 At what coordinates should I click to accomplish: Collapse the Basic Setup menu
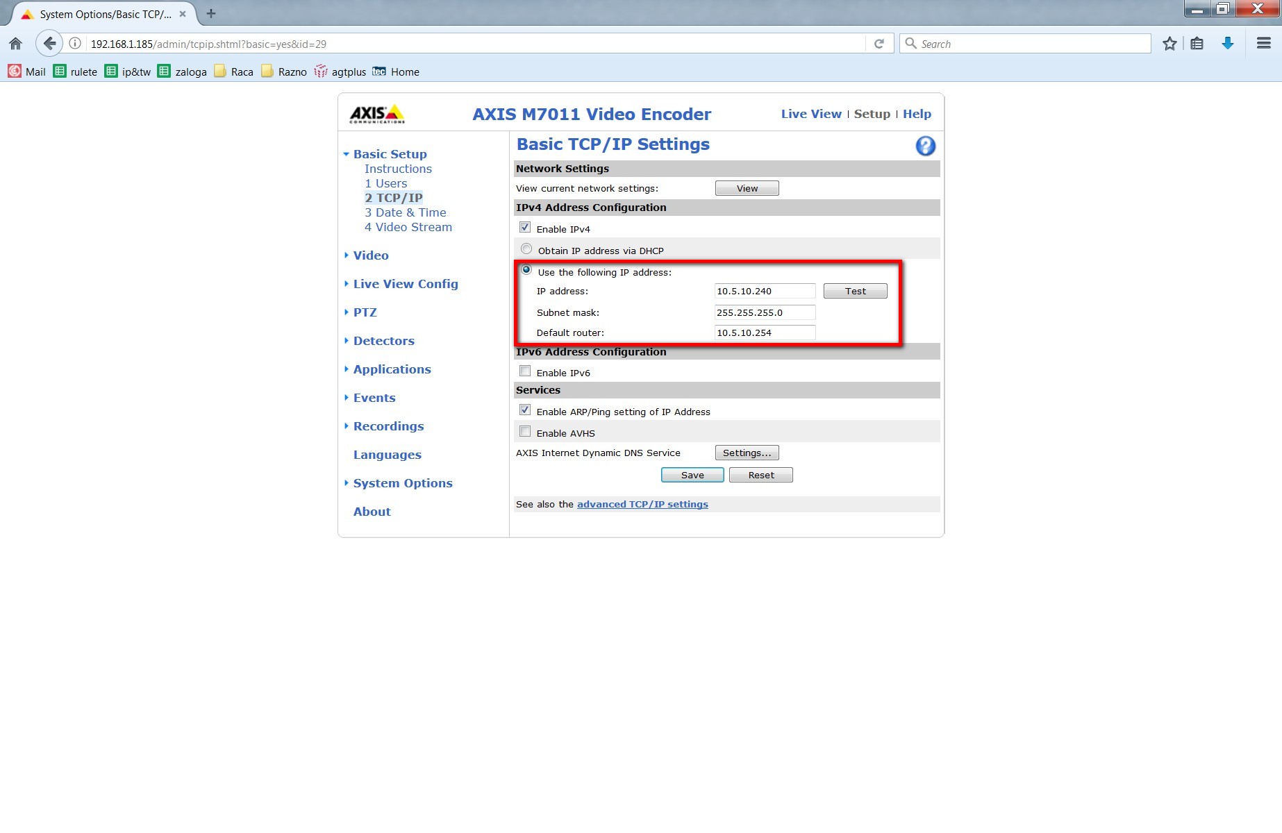coord(390,154)
